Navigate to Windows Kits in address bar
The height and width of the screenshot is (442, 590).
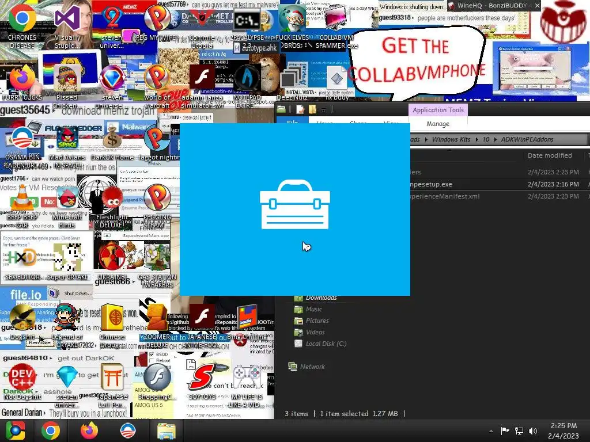(451, 139)
